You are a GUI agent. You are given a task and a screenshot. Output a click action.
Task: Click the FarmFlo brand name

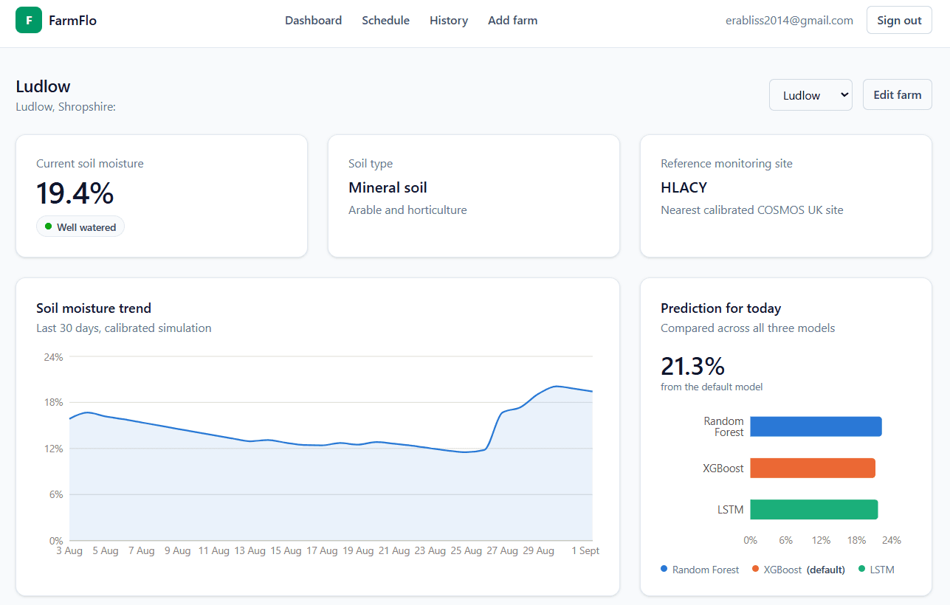pyautogui.click(x=72, y=21)
